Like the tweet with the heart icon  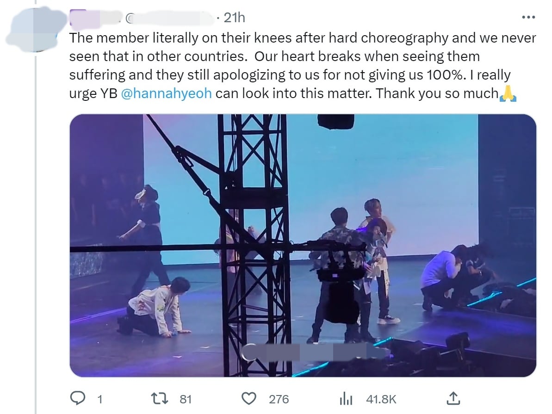point(250,398)
